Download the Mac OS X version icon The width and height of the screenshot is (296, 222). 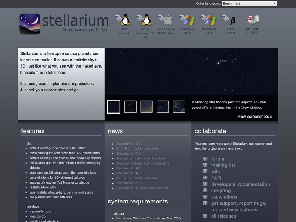pos(166,20)
